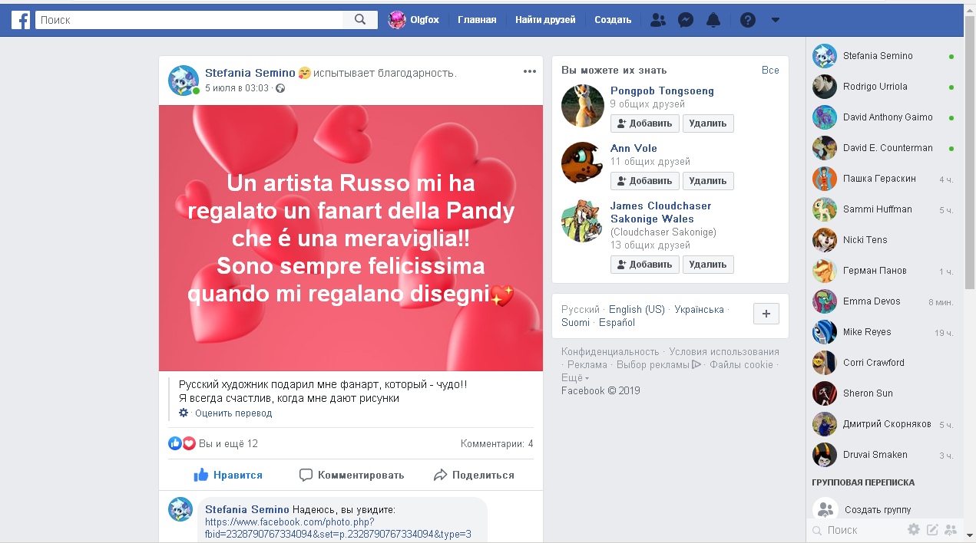Screen dimensions: 976x543
Task: Open Найти друзей in top navigation
Action: coord(545,20)
